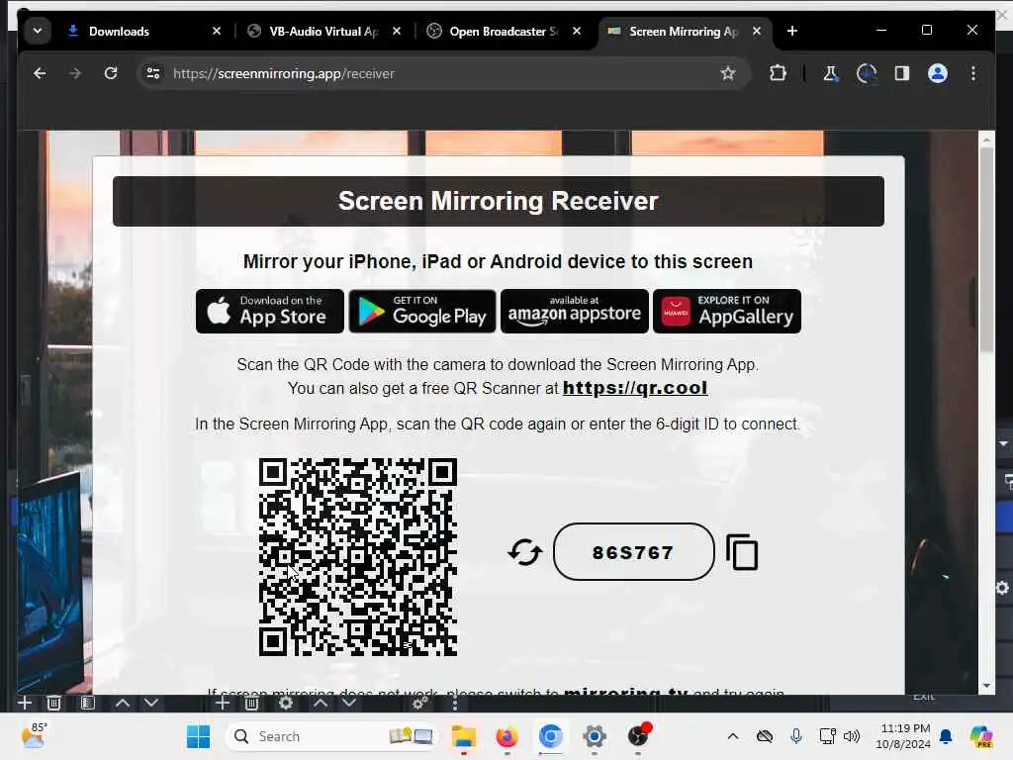Click the leftmost OBS add (+) icon
Viewport: 1013px width, 760px height.
(x=25, y=703)
